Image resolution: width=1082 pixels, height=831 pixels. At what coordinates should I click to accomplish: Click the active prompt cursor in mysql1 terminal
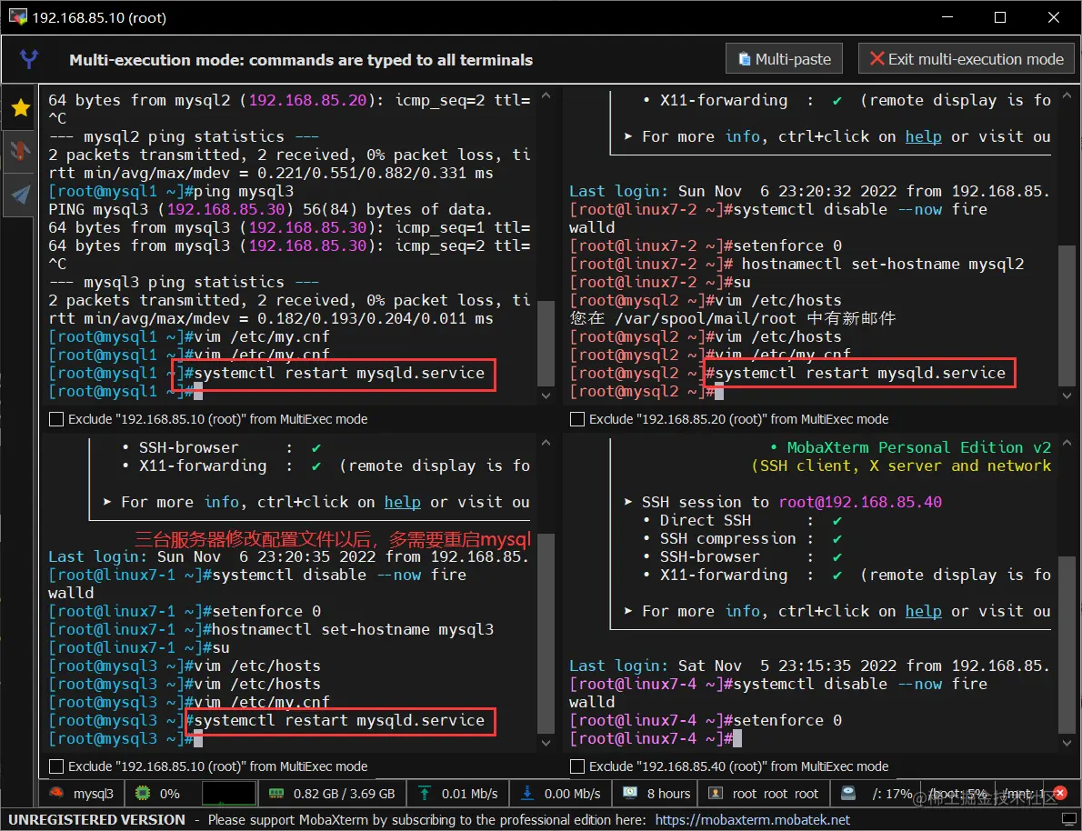pos(198,391)
